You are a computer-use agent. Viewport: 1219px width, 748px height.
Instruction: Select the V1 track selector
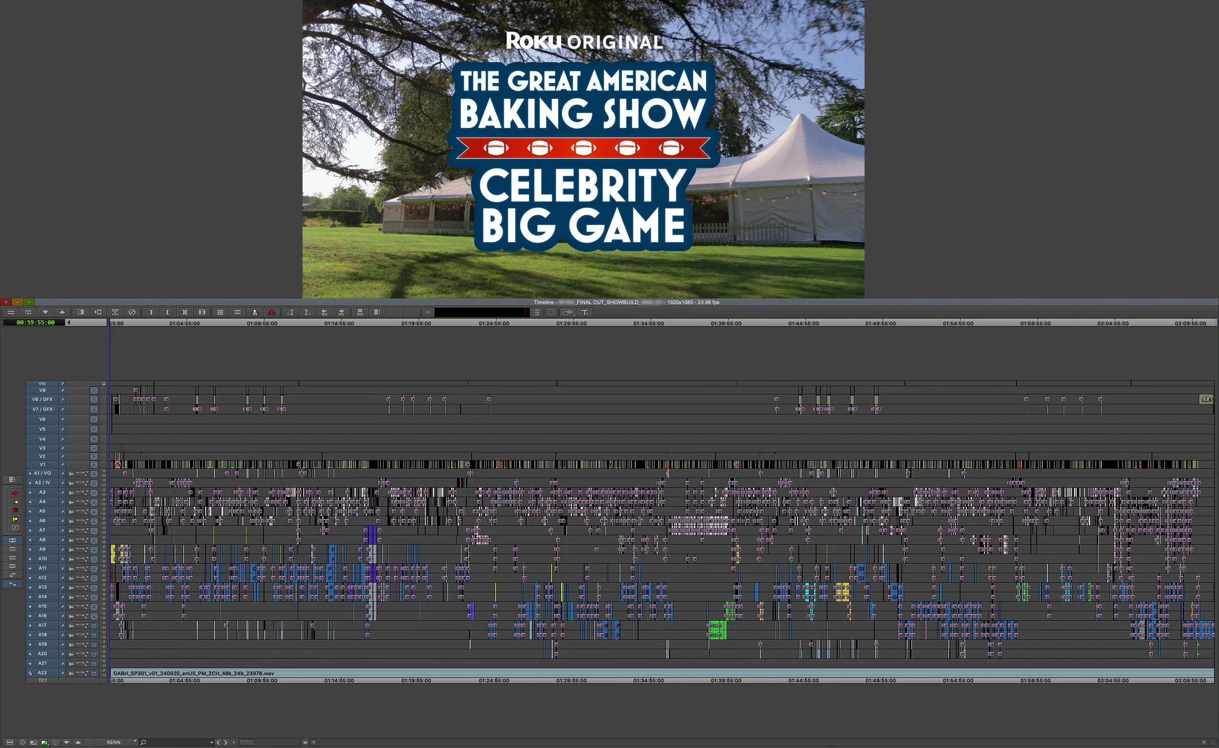[42, 465]
